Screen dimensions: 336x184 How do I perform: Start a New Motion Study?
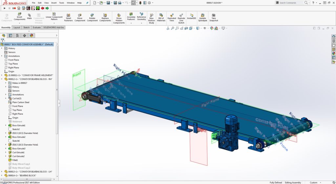(x=152, y=19)
